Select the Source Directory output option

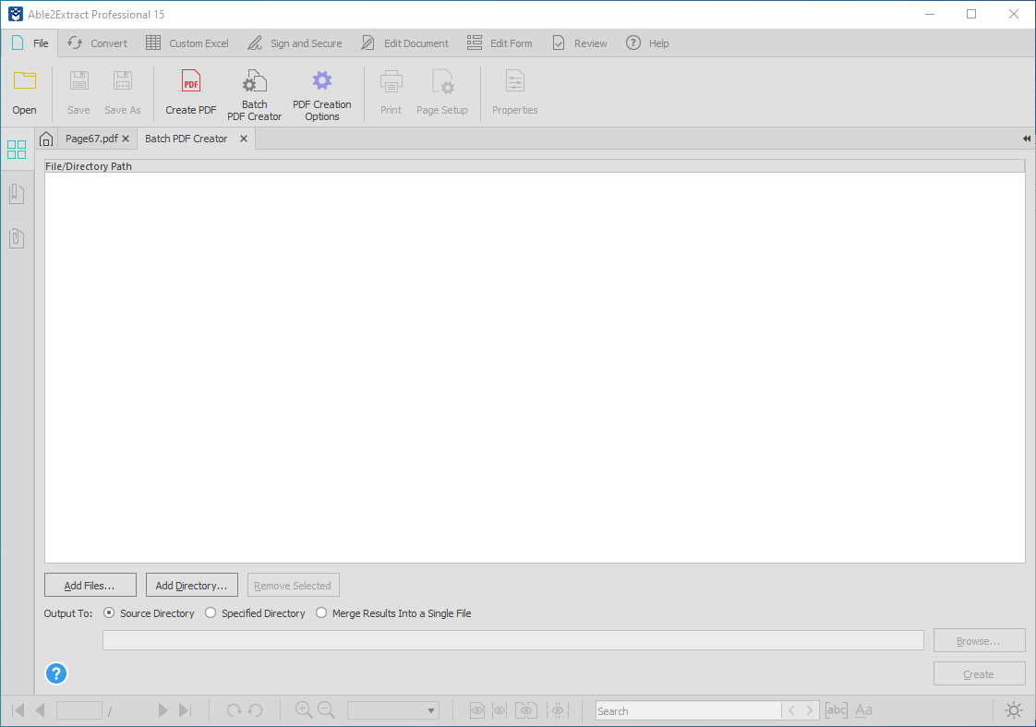(109, 612)
